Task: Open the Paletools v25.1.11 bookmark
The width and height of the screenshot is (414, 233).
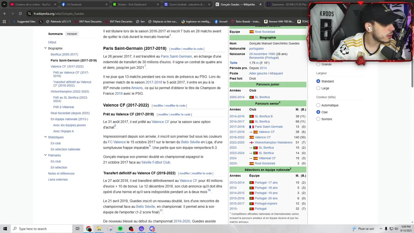Action: click(x=59, y=22)
